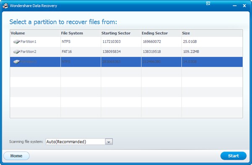The image size is (252, 165).
Task: Click starting sector 283065363 in highlighted row
Action: pos(111,62)
